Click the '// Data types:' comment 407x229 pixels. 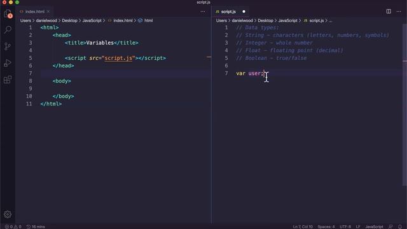[258, 27]
